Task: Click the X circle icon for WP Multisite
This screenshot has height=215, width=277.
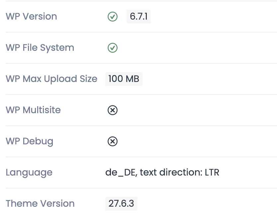Action: [x=113, y=110]
